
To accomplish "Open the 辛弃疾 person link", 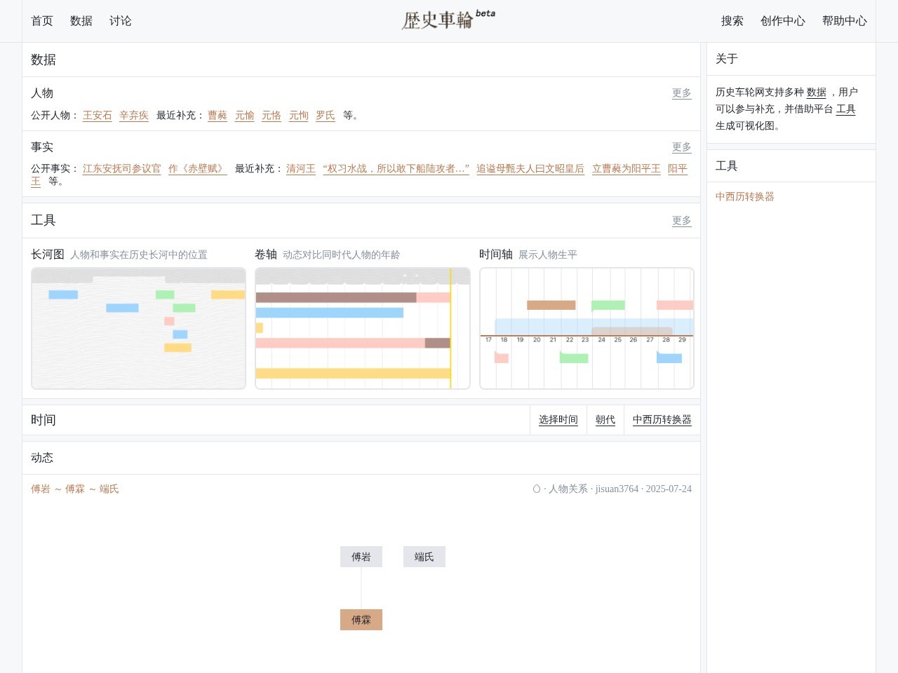I will pos(134,116).
